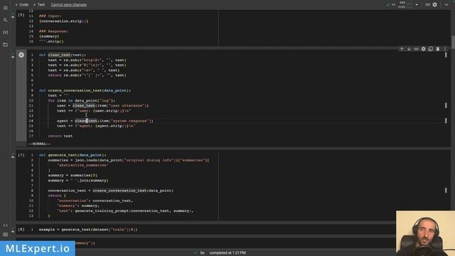Image resolution: width=455 pixels, height=256 pixels.
Task: Move the active cell up with arrow icon
Action: (402, 49)
